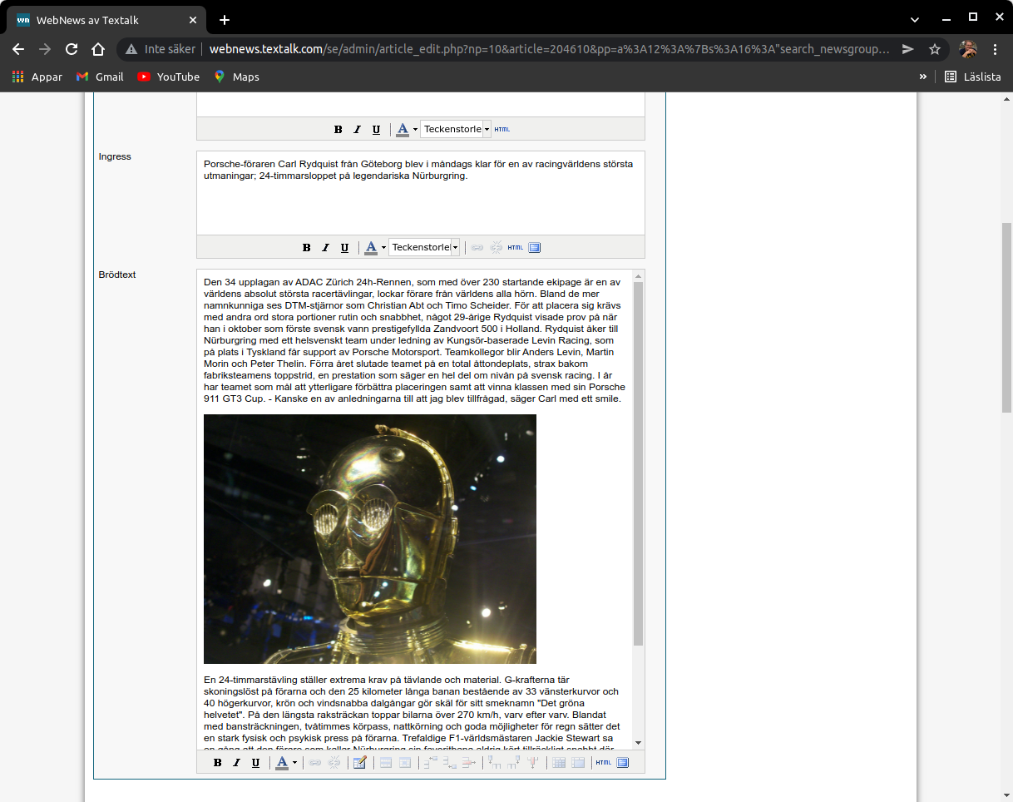Viewport: 1013px width, 802px height.
Task: Open the YouTube bookmark
Action: tap(169, 77)
